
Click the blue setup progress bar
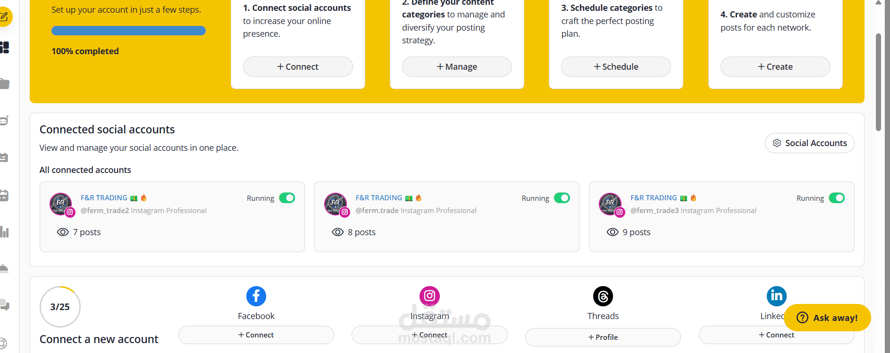tap(128, 31)
